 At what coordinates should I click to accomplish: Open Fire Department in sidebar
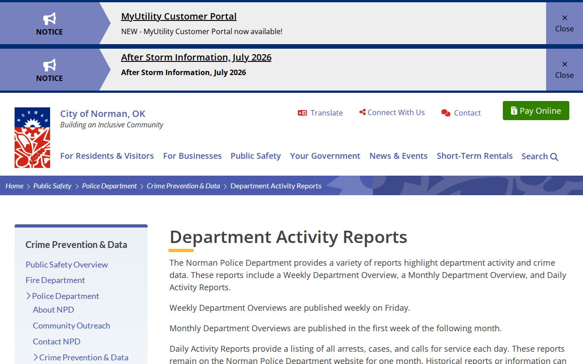tap(55, 280)
